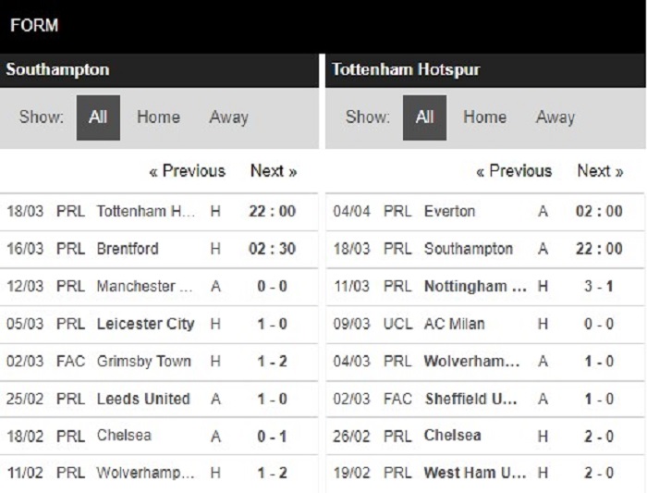The width and height of the screenshot is (647, 493).
Task: Open Everton fixture in Tottenham list
Action: (485, 212)
